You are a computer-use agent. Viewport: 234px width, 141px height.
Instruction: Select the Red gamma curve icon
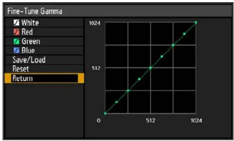point(16,32)
